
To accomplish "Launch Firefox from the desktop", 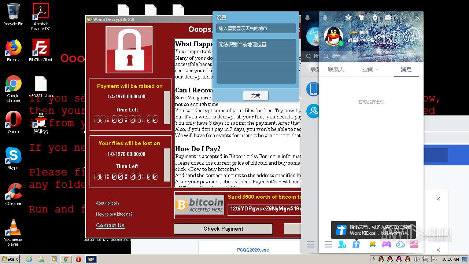I will (13, 51).
